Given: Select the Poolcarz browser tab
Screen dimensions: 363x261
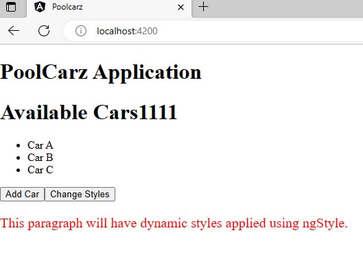Looking at the screenshot, I should 109,8.
